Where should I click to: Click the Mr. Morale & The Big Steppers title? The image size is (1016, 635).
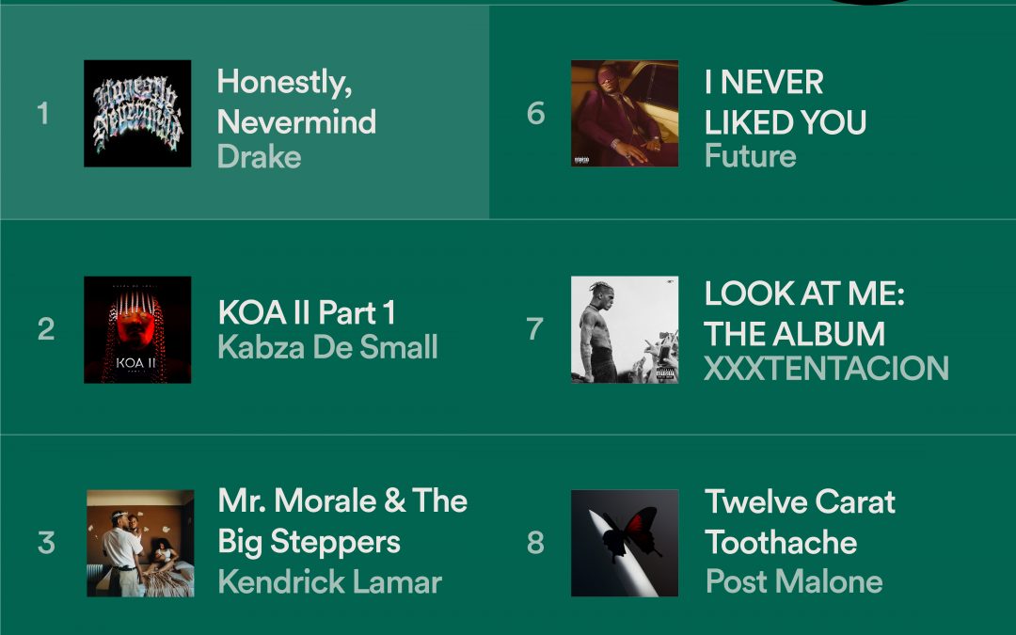(x=342, y=521)
